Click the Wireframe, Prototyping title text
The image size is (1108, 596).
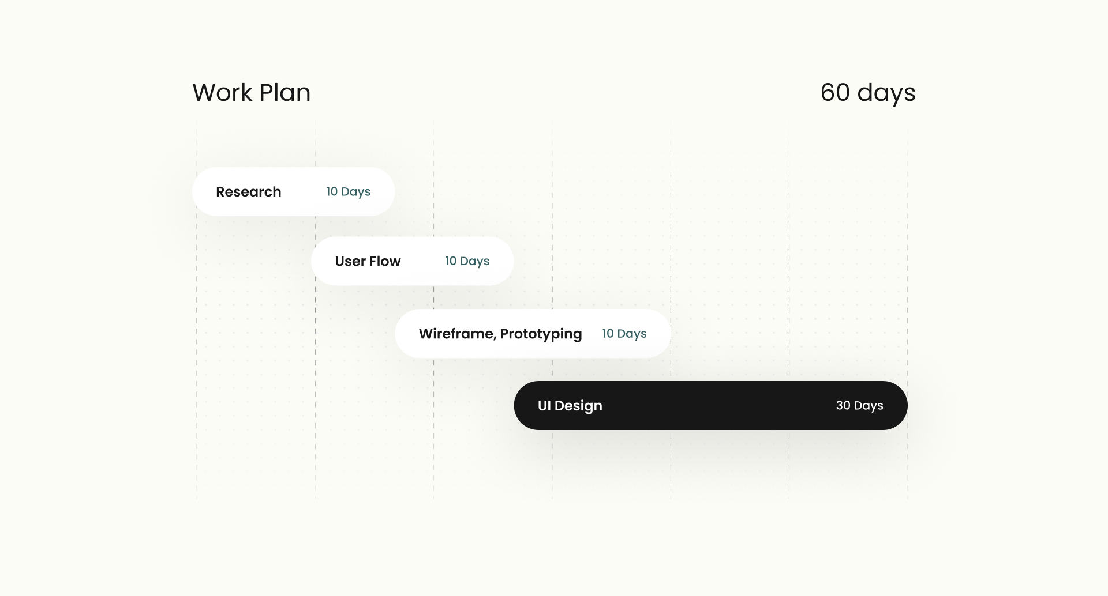(x=500, y=334)
